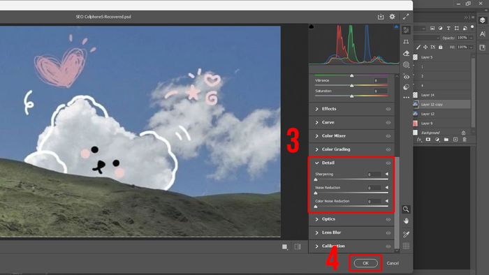
Task: Collapse the Detail section
Action: click(317, 163)
